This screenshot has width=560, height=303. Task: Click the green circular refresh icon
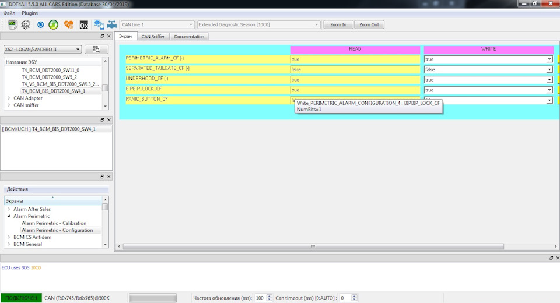[x=54, y=24]
